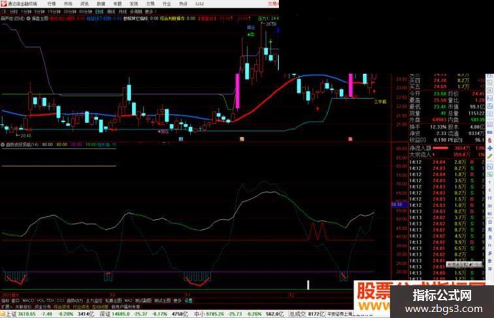Click the 15 minute shortcut in right sidebar

click(x=490, y=198)
